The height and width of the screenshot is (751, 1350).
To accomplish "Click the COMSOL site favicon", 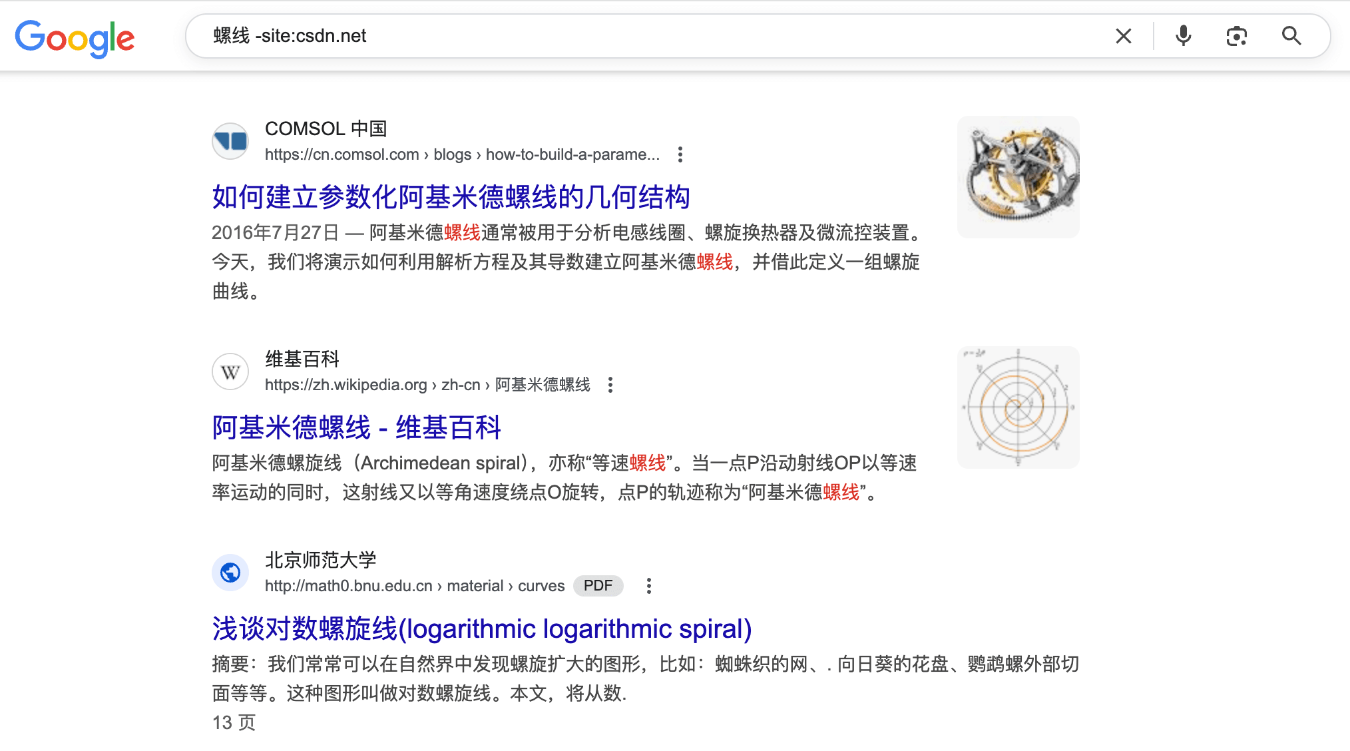I will click(230, 141).
